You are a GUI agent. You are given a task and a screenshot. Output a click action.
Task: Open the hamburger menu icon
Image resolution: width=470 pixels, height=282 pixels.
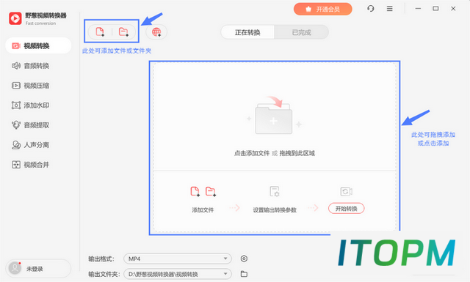pos(390,9)
